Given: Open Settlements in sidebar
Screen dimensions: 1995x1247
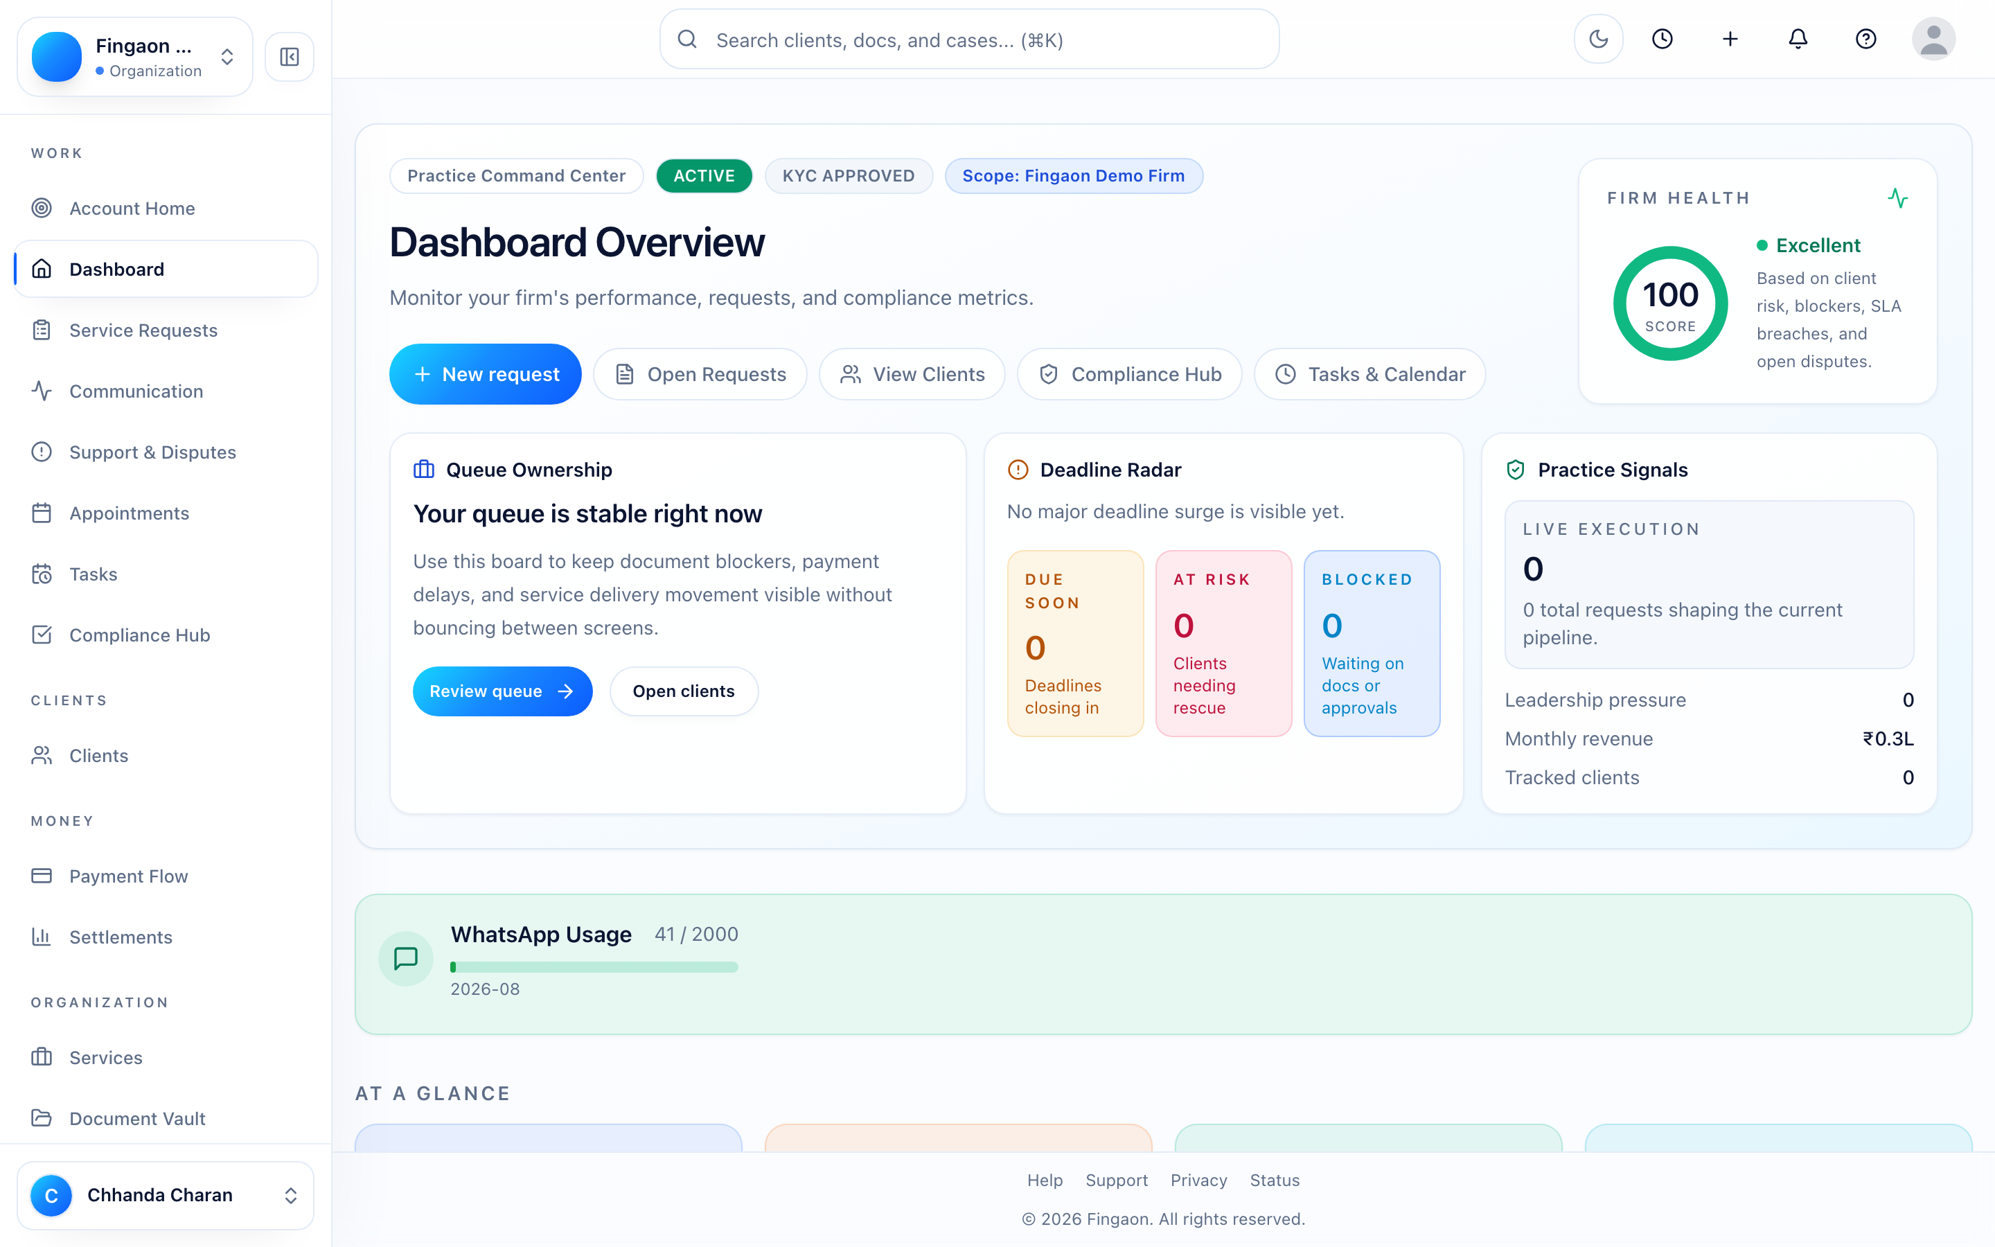Looking at the screenshot, I should point(166,937).
